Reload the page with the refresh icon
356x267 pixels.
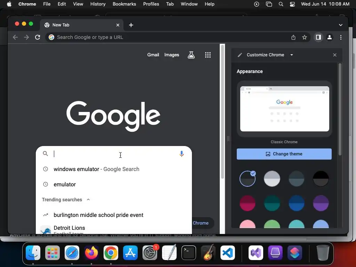[38, 37]
